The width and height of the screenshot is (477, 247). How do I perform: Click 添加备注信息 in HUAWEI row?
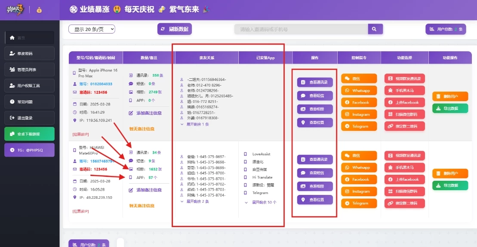tap(149, 190)
